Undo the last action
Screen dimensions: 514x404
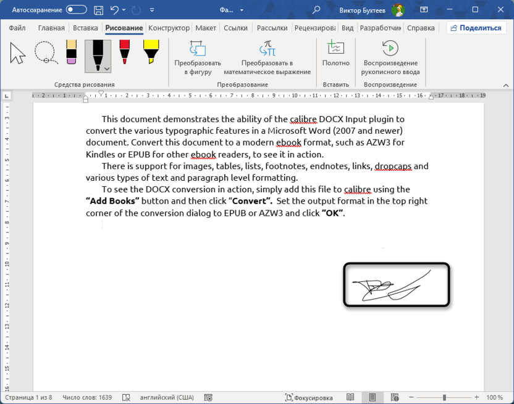[114, 10]
